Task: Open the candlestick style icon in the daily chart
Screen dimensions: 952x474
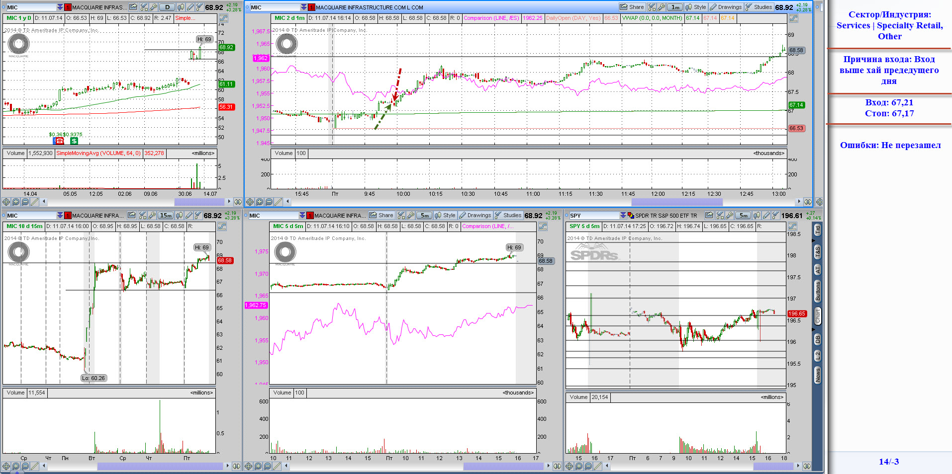Action: [181, 7]
